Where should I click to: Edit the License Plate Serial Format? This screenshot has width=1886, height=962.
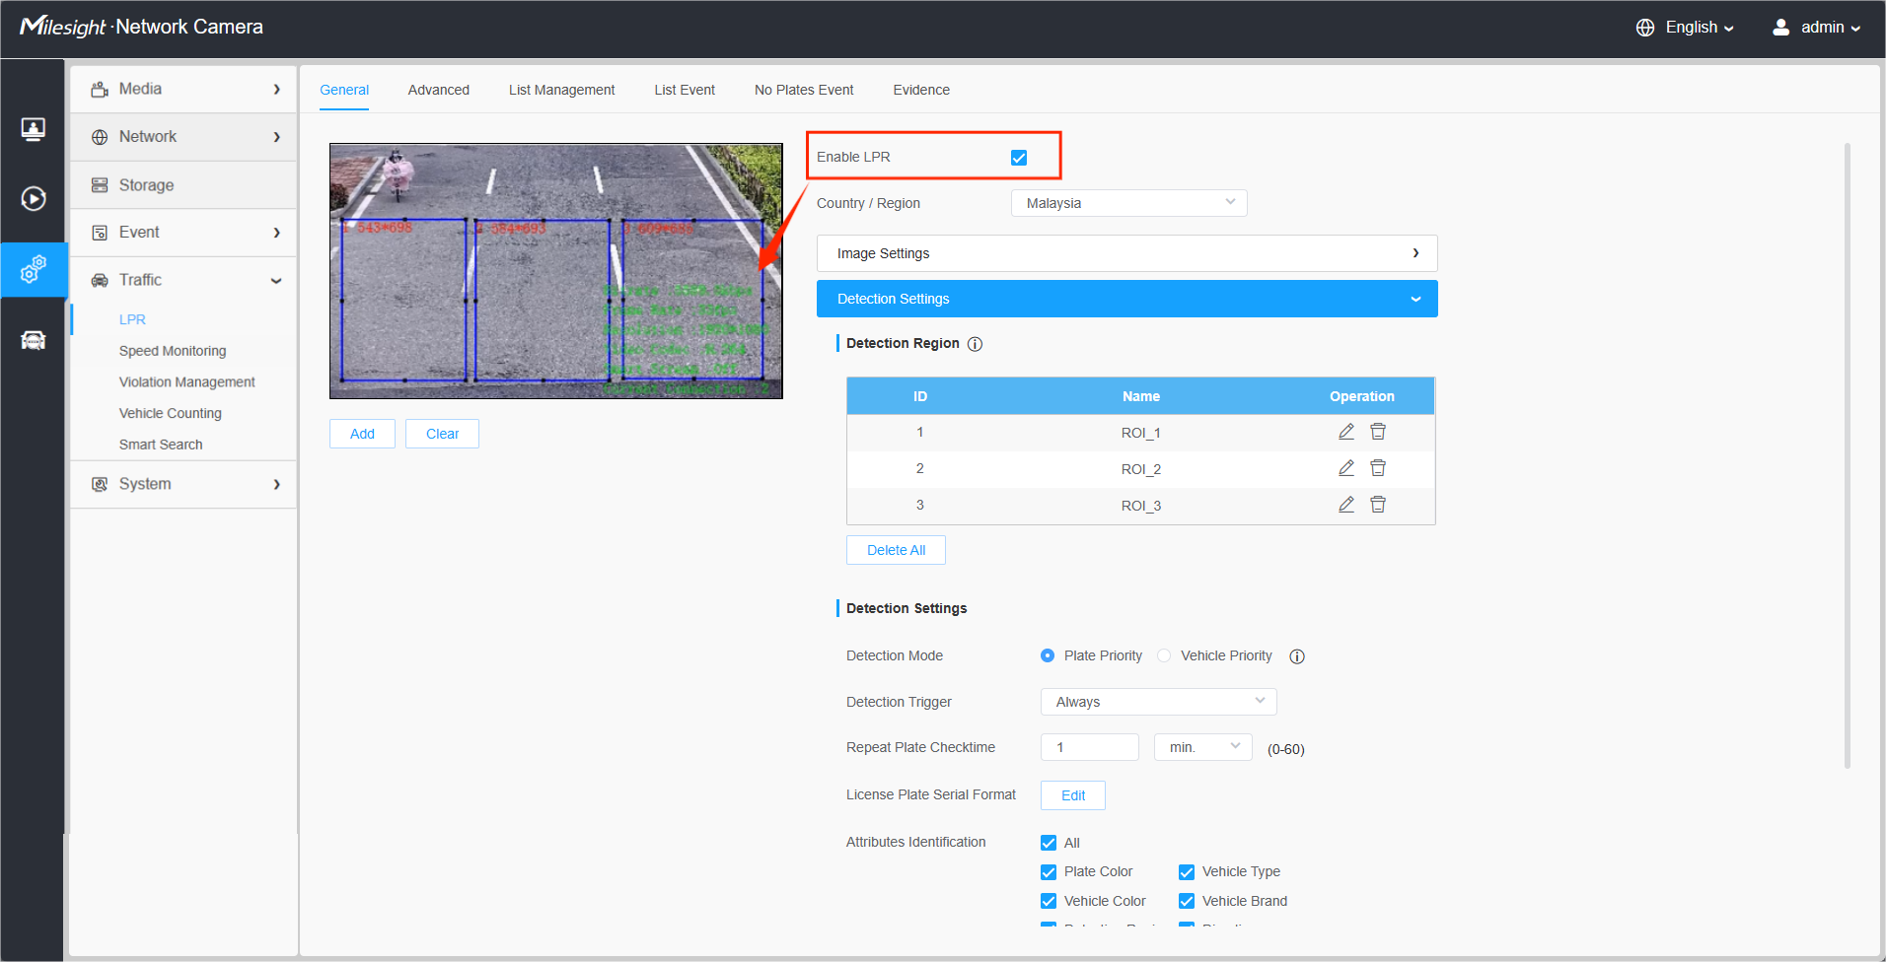tap(1073, 795)
